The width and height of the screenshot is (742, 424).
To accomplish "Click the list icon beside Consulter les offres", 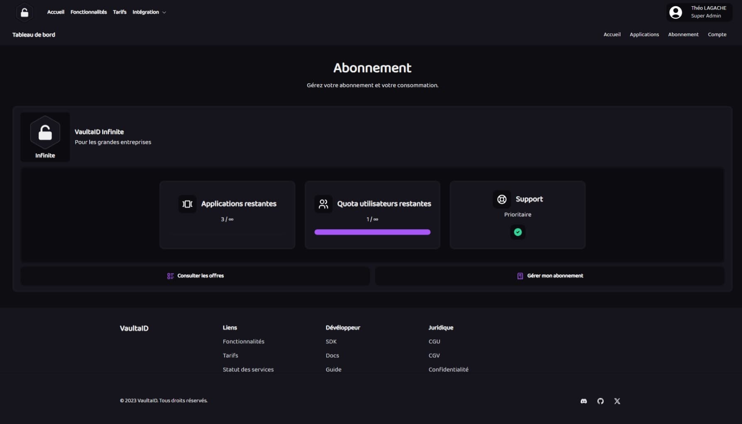I will click(x=170, y=276).
